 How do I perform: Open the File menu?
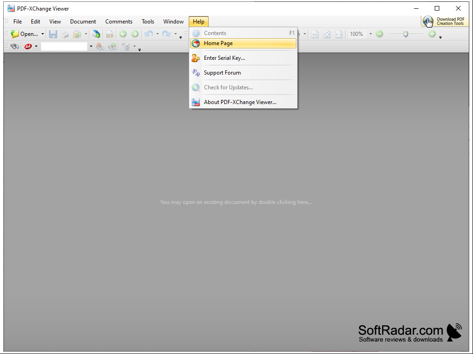point(18,22)
